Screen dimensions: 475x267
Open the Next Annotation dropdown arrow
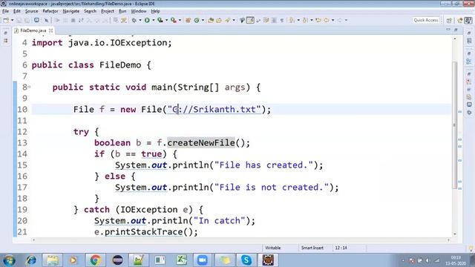coord(298,20)
